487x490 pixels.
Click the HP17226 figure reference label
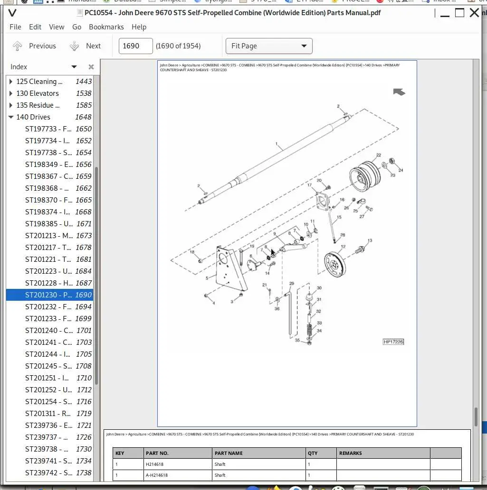[393, 342]
